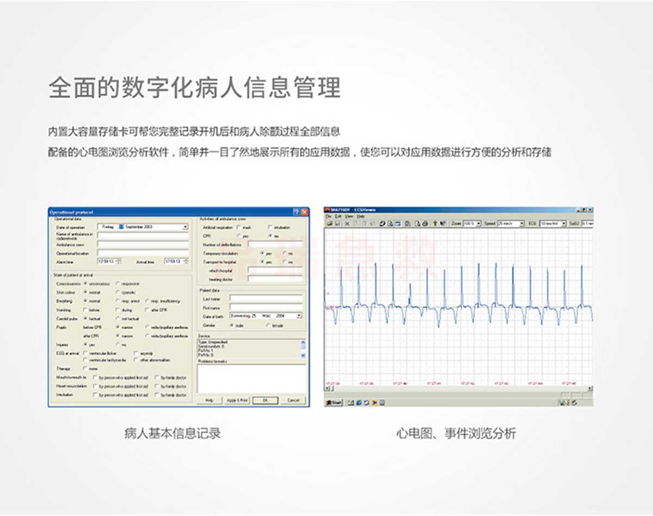Click the Windows Start button
Viewport: 653px width, 516px height.
[x=334, y=403]
